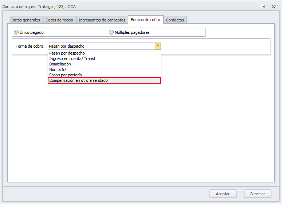The width and height of the screenshot is (282, 204).
Task: Select the Único pagador radio button
Action: (16, 32)
